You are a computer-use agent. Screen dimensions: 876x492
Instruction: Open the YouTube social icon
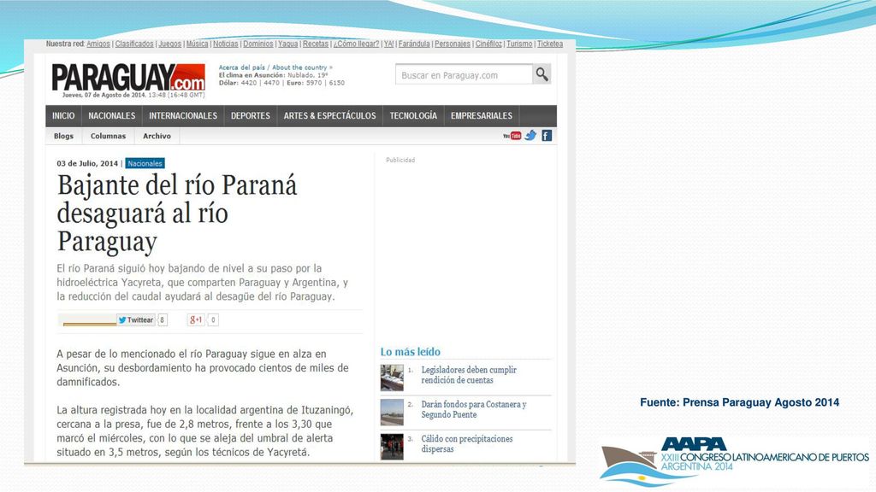click(x=512, y=136)
